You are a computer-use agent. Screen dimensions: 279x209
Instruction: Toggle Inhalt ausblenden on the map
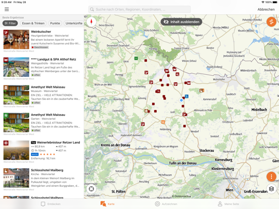point(181,22)
